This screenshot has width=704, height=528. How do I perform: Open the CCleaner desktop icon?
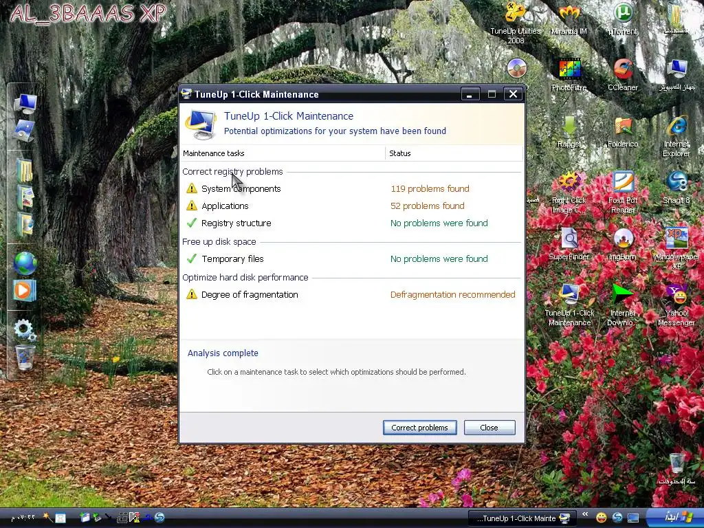623,75
